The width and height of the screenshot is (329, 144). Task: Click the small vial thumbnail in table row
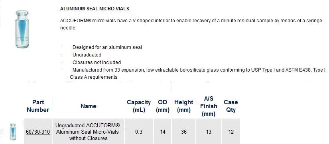click(13, 132)
